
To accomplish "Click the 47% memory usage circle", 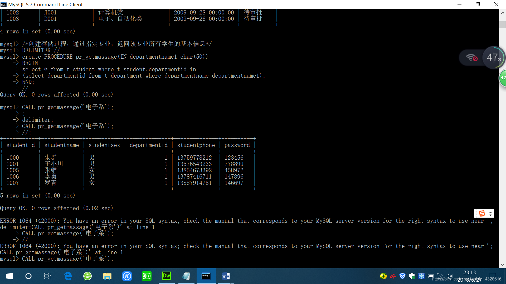I will pos(493,58).
